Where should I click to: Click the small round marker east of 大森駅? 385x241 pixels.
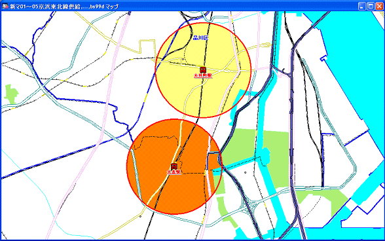245,173
